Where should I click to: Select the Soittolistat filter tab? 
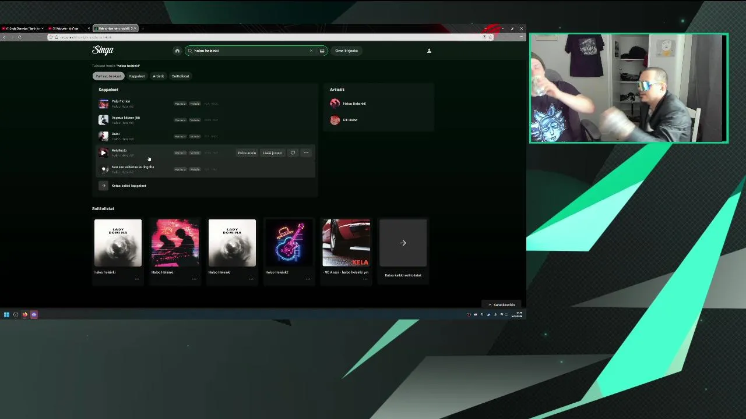point(181,76)
